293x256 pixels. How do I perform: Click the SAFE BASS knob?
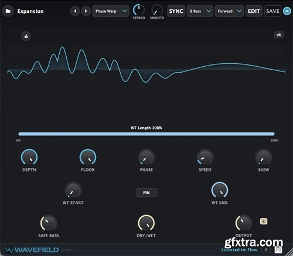(49, 223)
